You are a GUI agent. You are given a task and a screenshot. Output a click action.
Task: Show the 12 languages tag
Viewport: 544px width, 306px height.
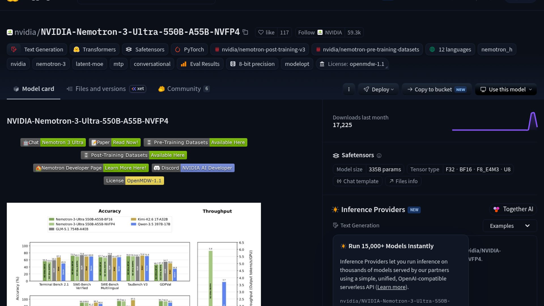pos(450,50)
